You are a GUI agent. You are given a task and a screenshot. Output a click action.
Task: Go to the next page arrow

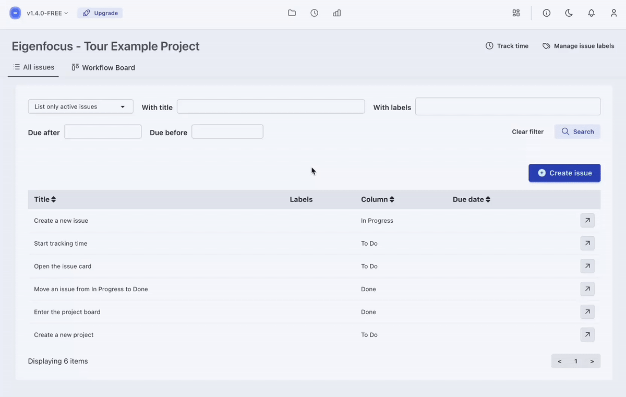coord(592,361)
